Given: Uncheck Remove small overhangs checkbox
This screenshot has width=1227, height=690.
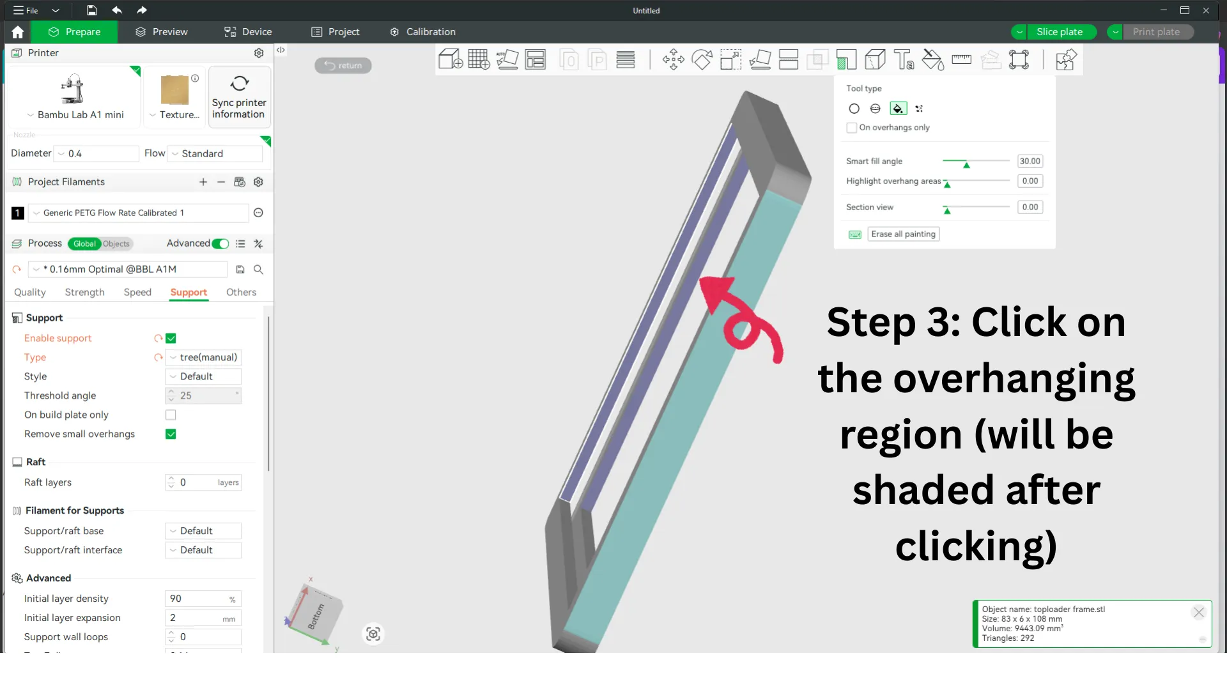Looking at the screenshot, I should point(171,434).
